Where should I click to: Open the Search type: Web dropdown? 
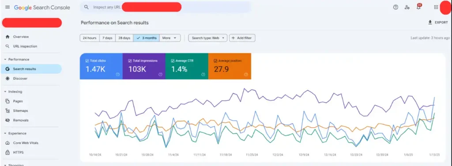(208, 38)
